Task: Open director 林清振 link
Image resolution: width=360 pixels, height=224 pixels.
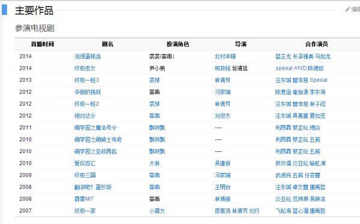Action: tap(223, 199)
